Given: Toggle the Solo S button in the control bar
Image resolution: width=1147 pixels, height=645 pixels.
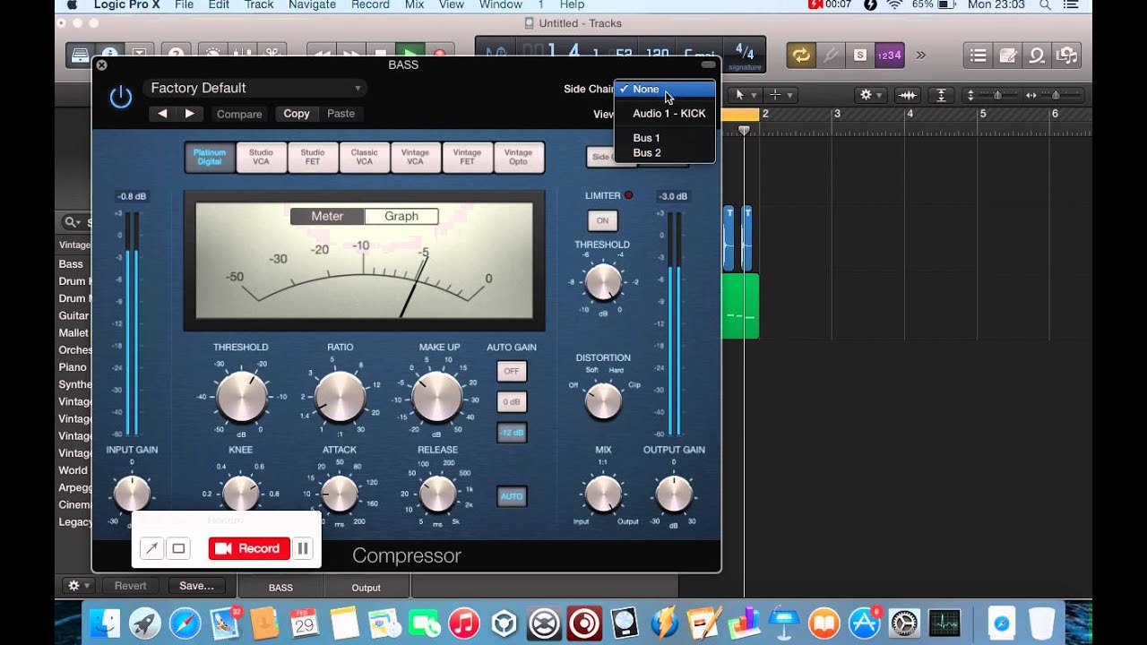Looking at the screenshot, I should [x=860, y=56].
